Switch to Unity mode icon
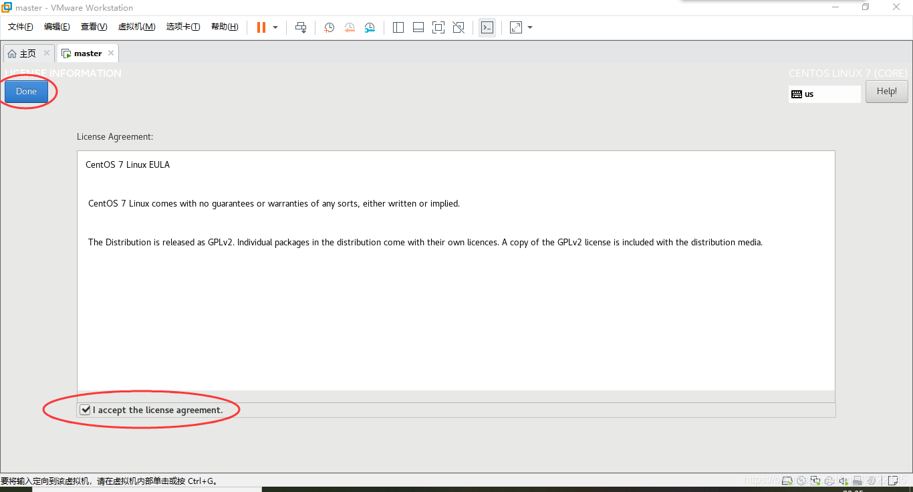913x492 pixels. [459, 27]
